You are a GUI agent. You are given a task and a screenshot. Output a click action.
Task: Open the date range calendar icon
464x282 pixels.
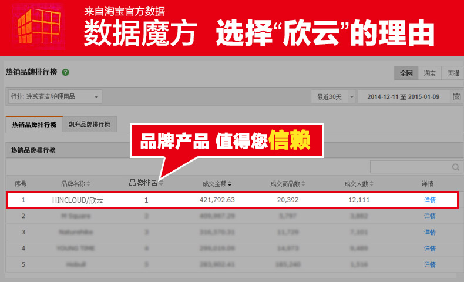click(456, 97)
